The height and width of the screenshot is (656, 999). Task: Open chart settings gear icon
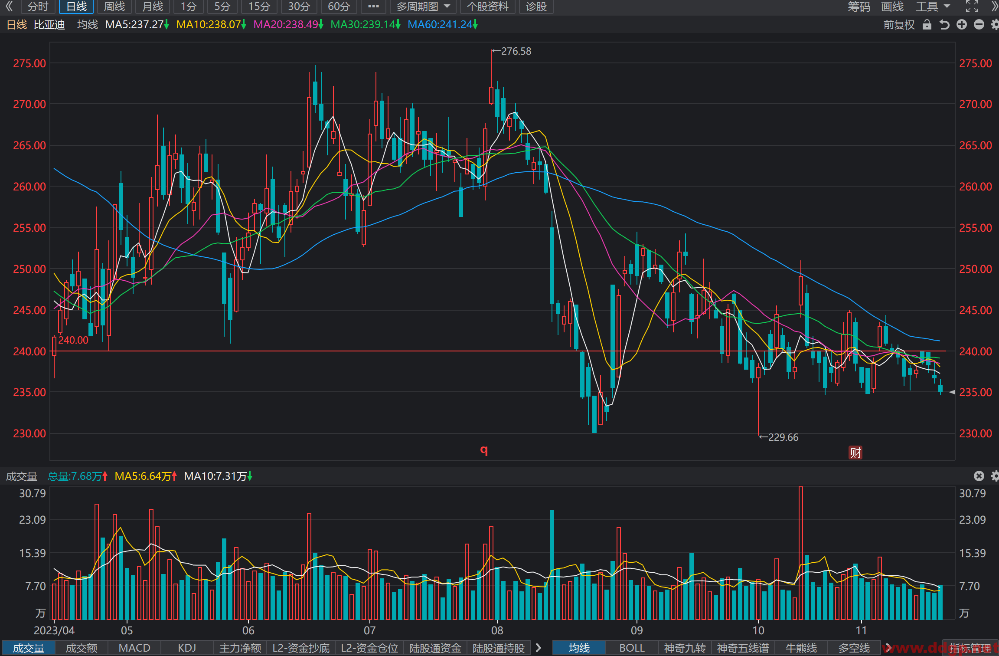995,25
